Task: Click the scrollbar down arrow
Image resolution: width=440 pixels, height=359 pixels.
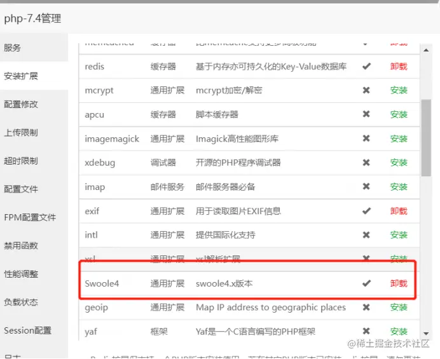Action: [x=426, y=334]
